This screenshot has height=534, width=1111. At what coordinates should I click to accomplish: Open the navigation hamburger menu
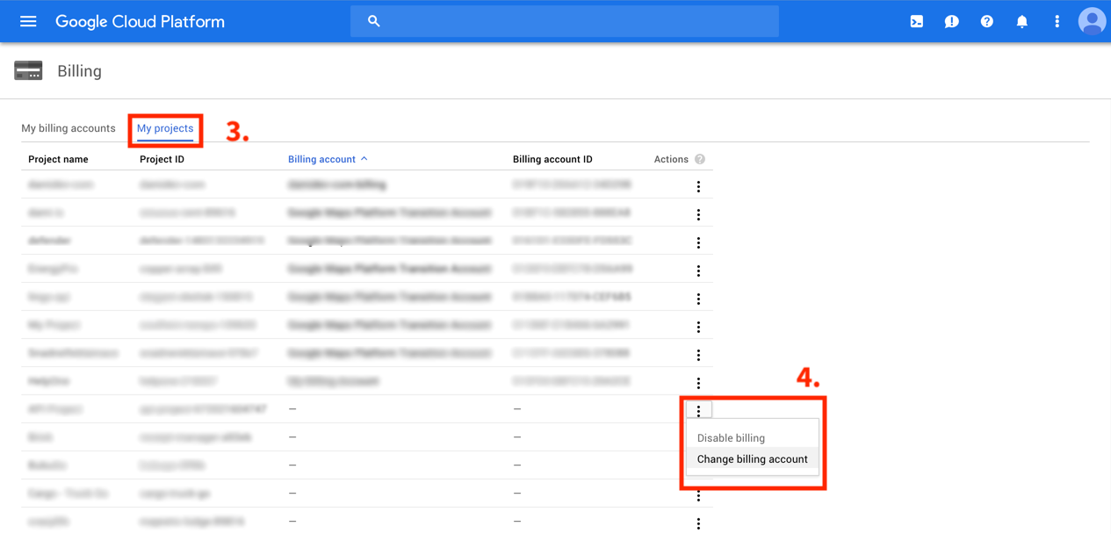point(27,21)
